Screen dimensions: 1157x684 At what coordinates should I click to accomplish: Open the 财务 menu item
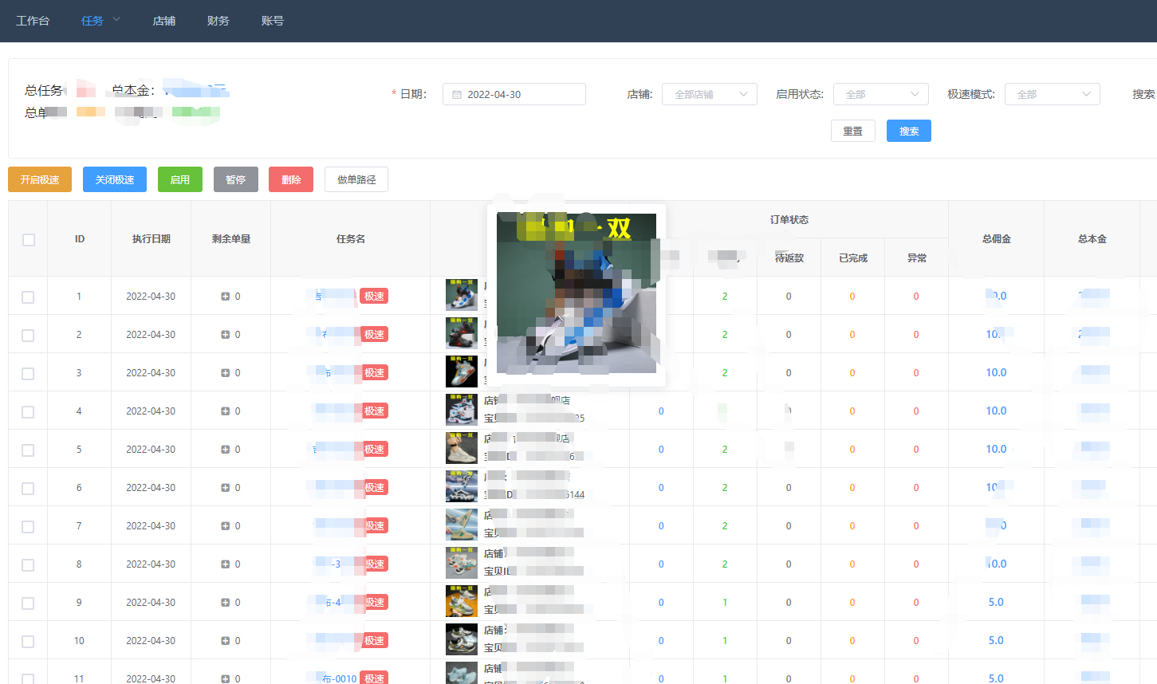(218, 21)
